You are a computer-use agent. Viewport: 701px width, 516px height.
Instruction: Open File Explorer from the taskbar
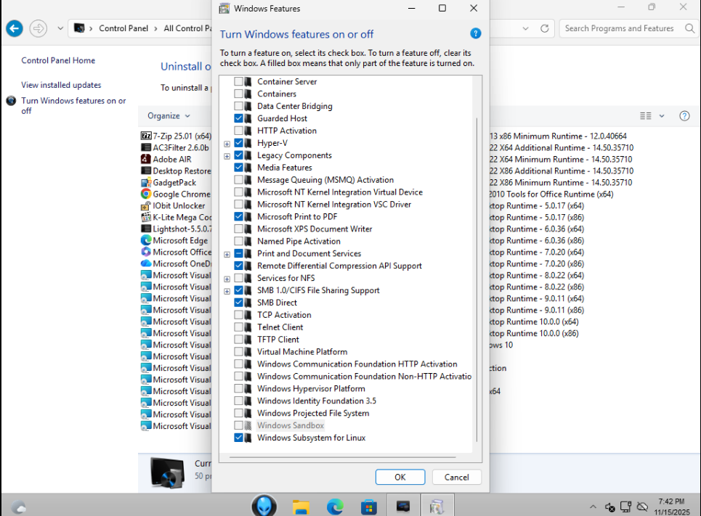click(x=301, y=506)
